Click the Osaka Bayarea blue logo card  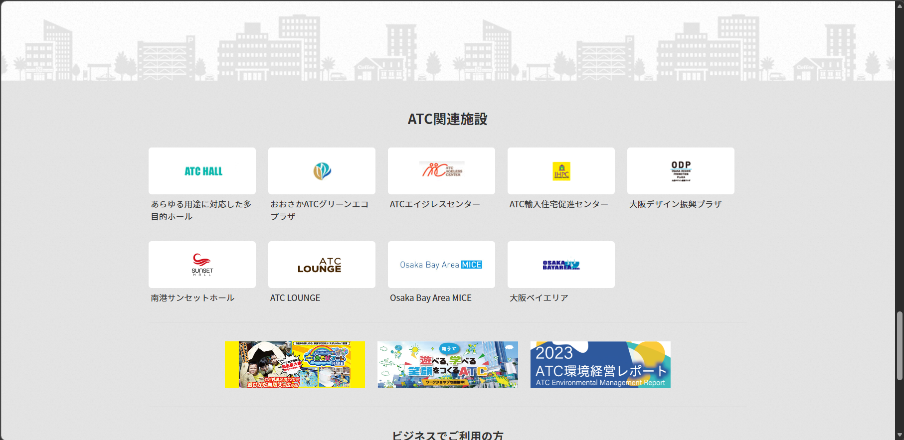tap(561, 265)
